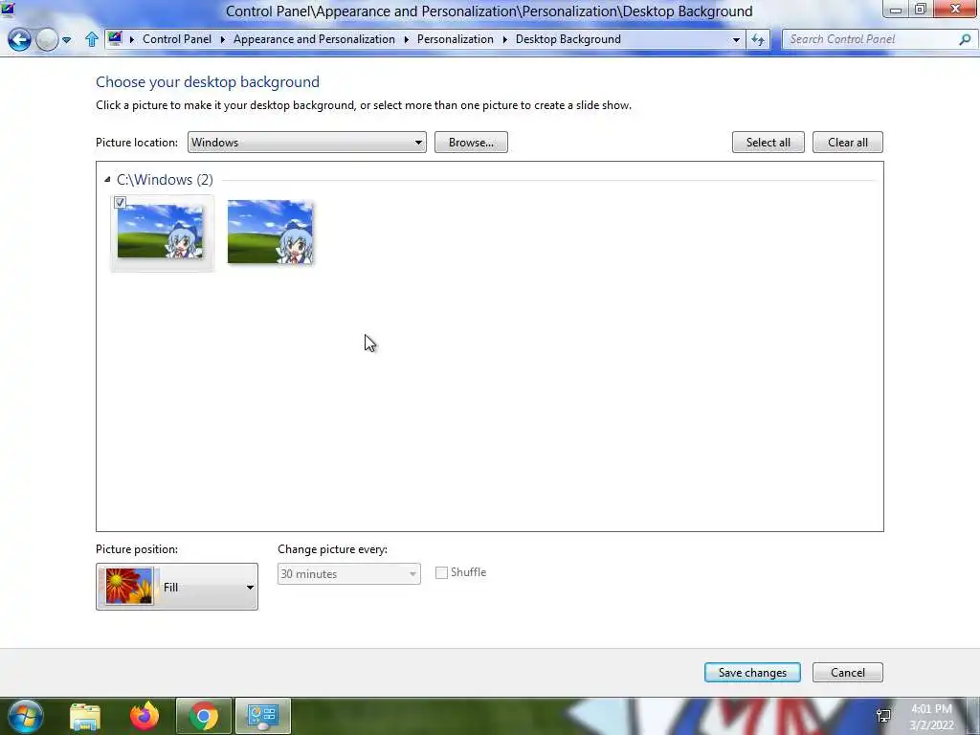Restore down the Desktop Background window
The width and height of the screenshot is (980, 735).
[x=920, y=10]
